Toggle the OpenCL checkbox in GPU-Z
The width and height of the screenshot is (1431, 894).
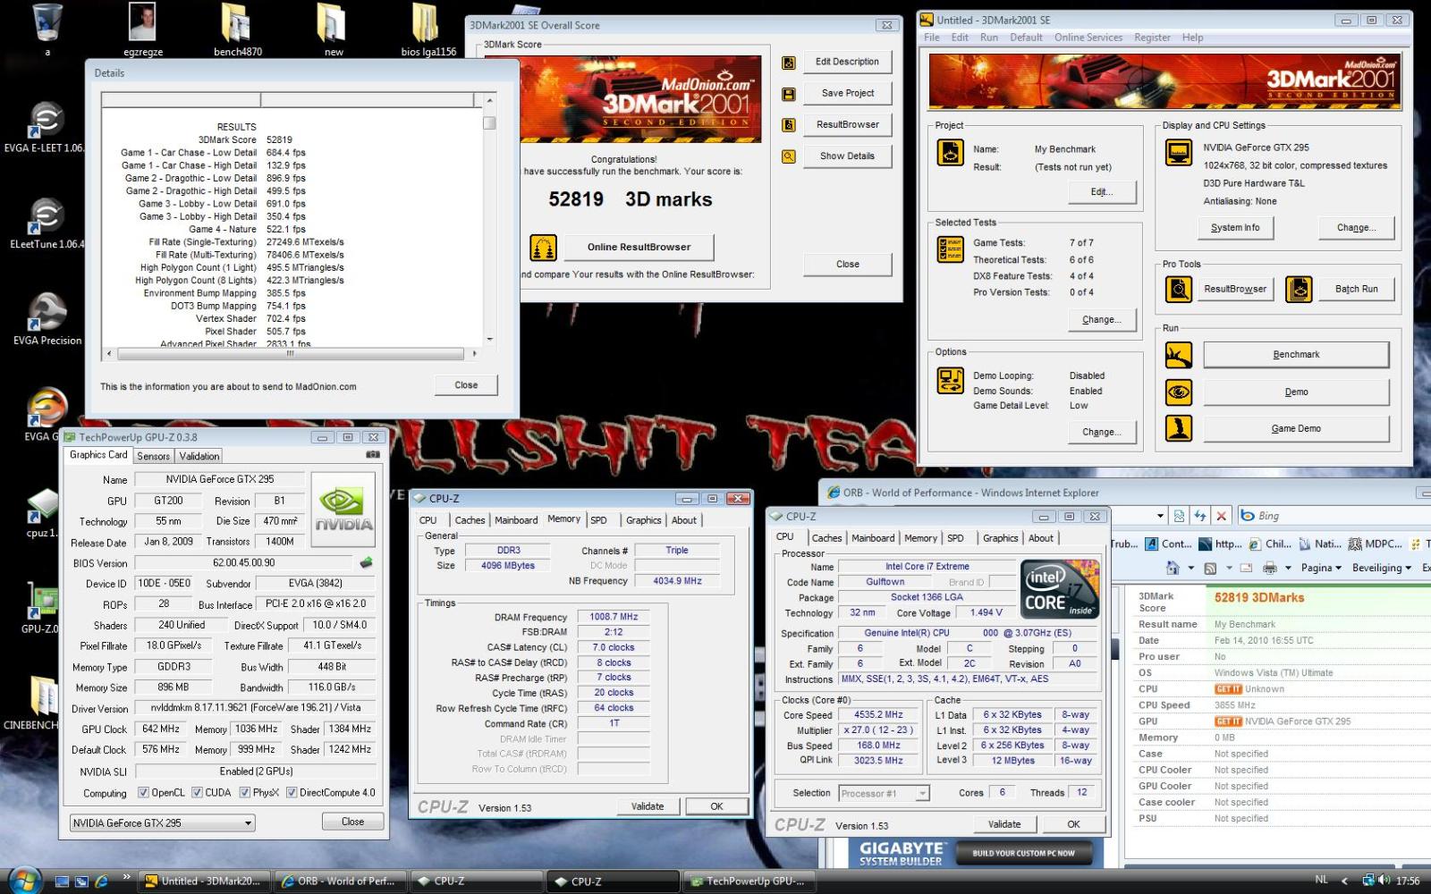coord(143,793)
